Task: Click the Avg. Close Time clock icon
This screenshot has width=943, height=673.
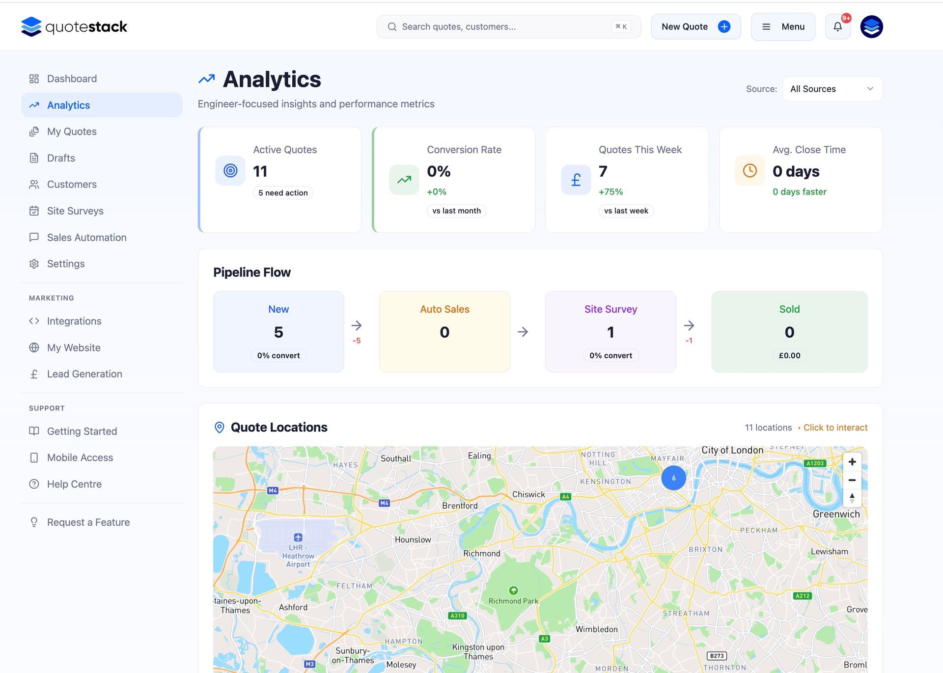Action: (749, 170)
